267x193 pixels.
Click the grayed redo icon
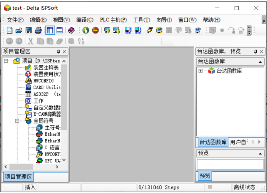[x=19, y=41]
